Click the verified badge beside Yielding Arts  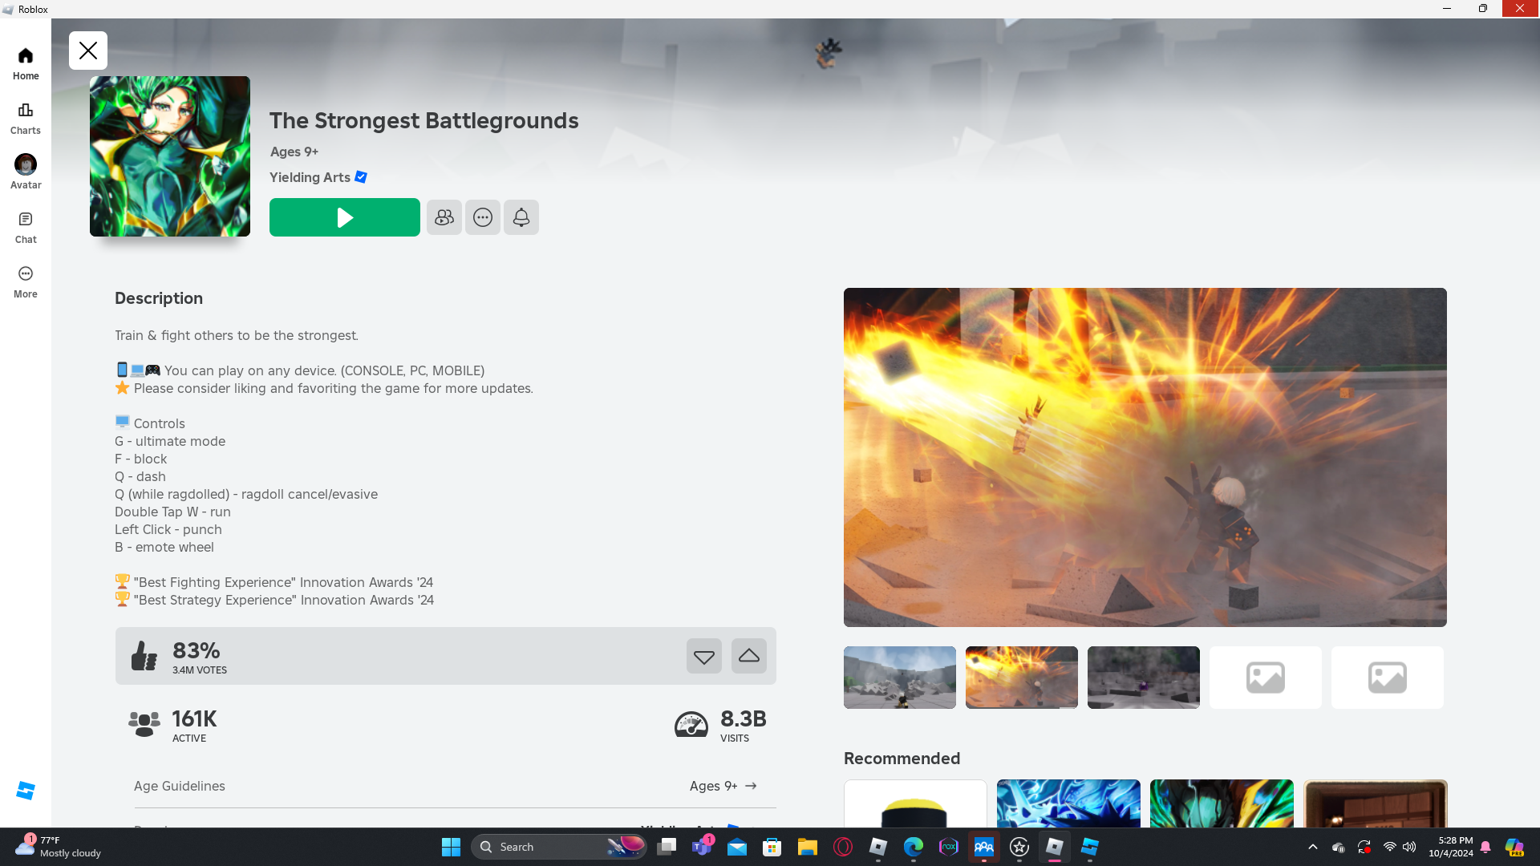(x=361, y=177)
